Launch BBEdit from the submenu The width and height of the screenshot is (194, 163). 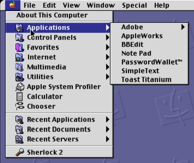coord(149,44)
